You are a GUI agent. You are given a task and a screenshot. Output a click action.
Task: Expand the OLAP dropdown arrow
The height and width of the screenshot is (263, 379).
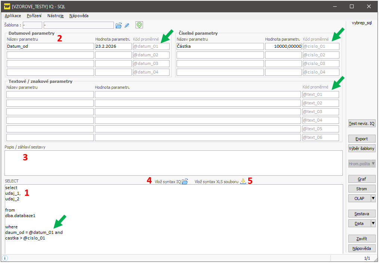tap(373, 198)
